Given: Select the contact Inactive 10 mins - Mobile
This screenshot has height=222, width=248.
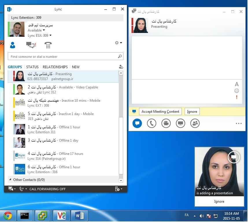Looking at the screenshot, I should point(63,103).
